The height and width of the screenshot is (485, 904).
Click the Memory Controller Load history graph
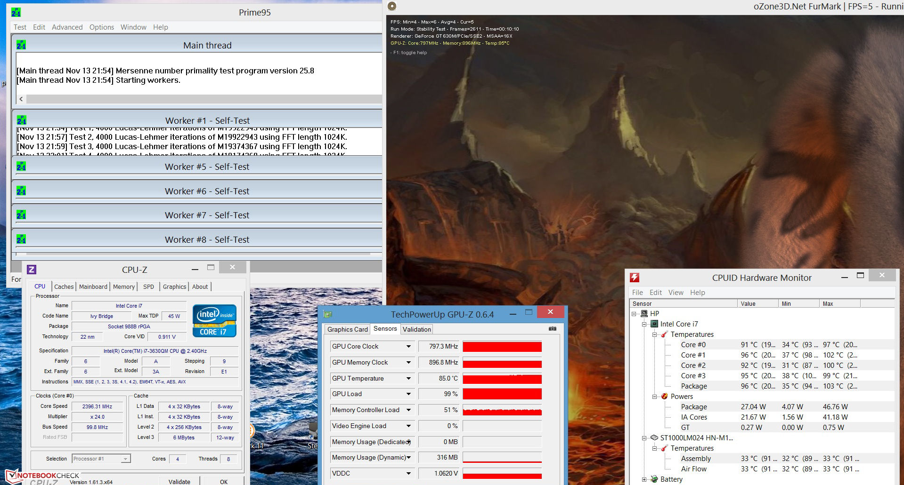click(x=502, y=410)
